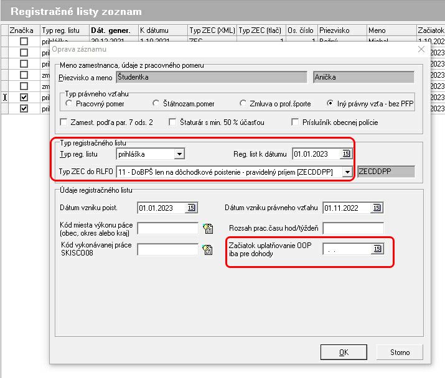Viewport: 445px width, 378px height.
Task: Click OK to confirm the record
Action: tap(344, 352)
